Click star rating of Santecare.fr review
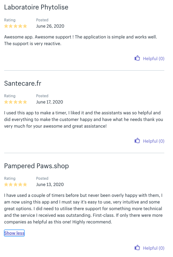 click(16, 102)
